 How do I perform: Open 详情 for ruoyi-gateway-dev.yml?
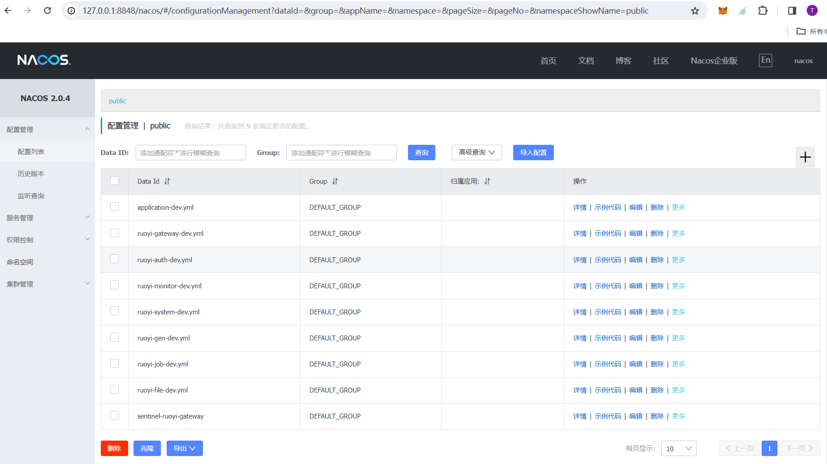580,234
